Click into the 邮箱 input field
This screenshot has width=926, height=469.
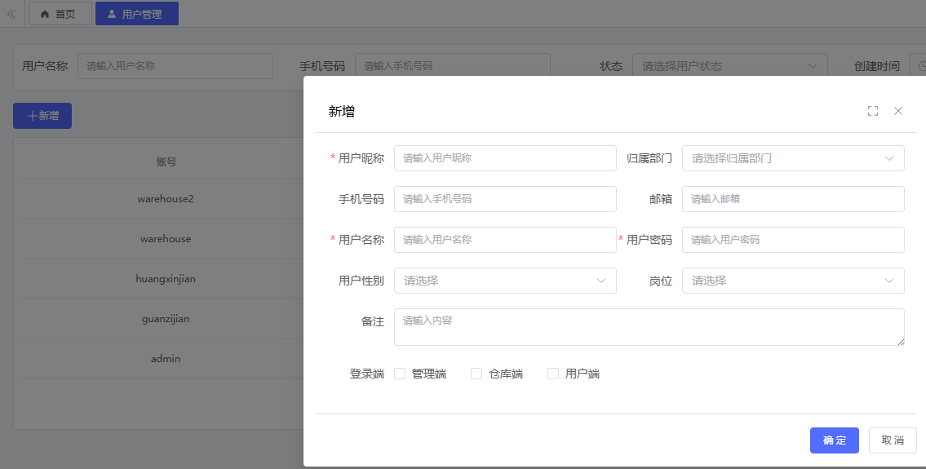792,199
